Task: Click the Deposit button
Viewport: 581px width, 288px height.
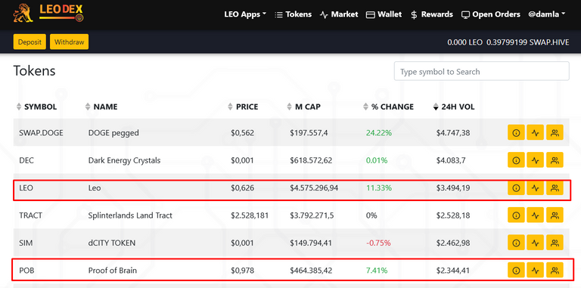Action: point(30,42)
